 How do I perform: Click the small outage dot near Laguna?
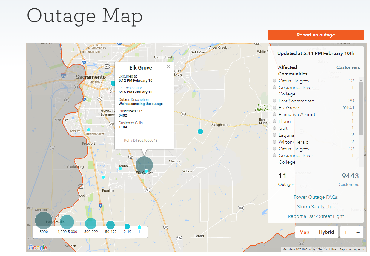(120, 169)
